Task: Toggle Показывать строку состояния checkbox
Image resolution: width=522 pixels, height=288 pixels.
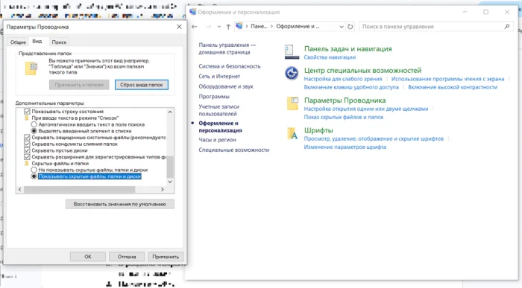Action: click(x=28, y=112)
